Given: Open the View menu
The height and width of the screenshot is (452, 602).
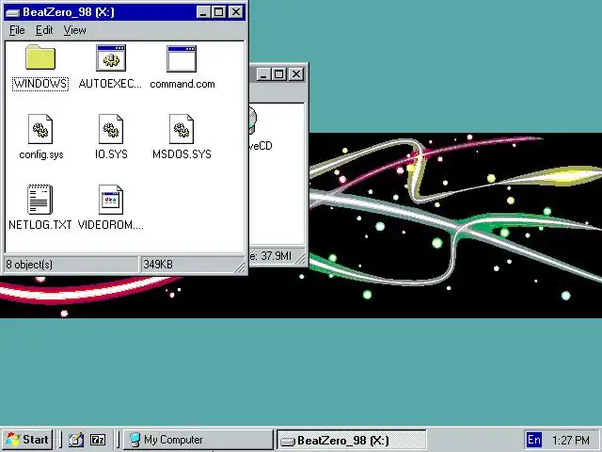Looking at the screenshot, I should click(x=74, y=30).
